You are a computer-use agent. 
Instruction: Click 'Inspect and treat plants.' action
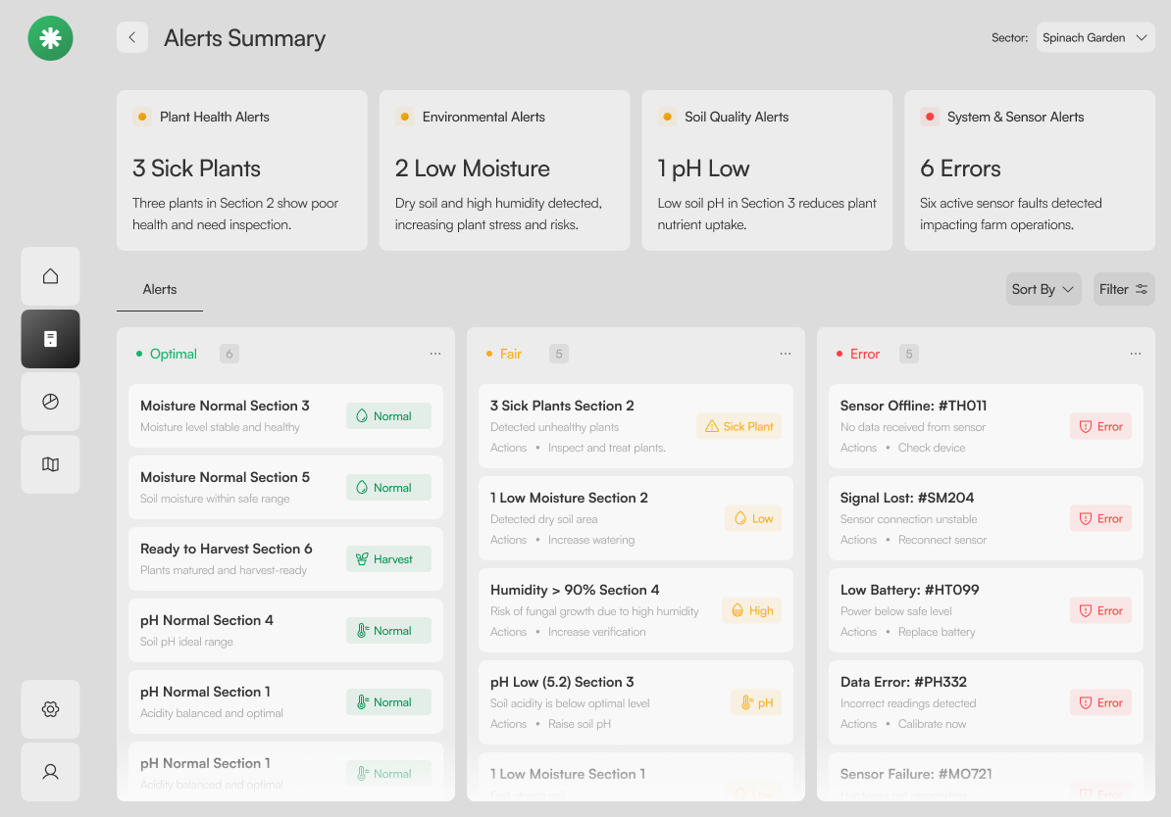(606, 448)
